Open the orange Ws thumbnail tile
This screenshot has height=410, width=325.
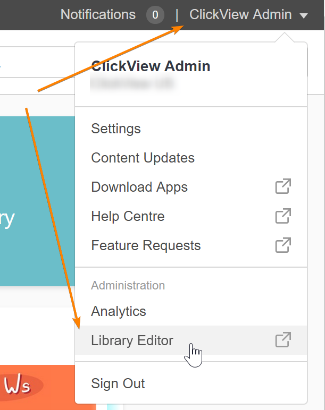coord(37,387)
